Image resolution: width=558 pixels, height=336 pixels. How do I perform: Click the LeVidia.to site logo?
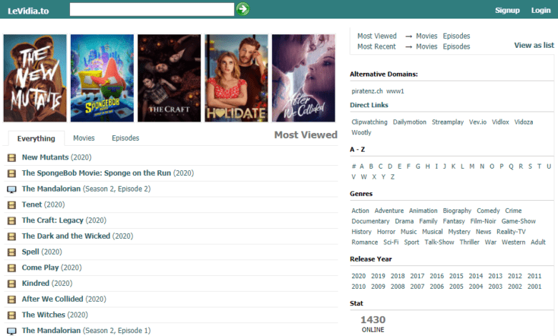pyautogui.click(x=27, y=10)
